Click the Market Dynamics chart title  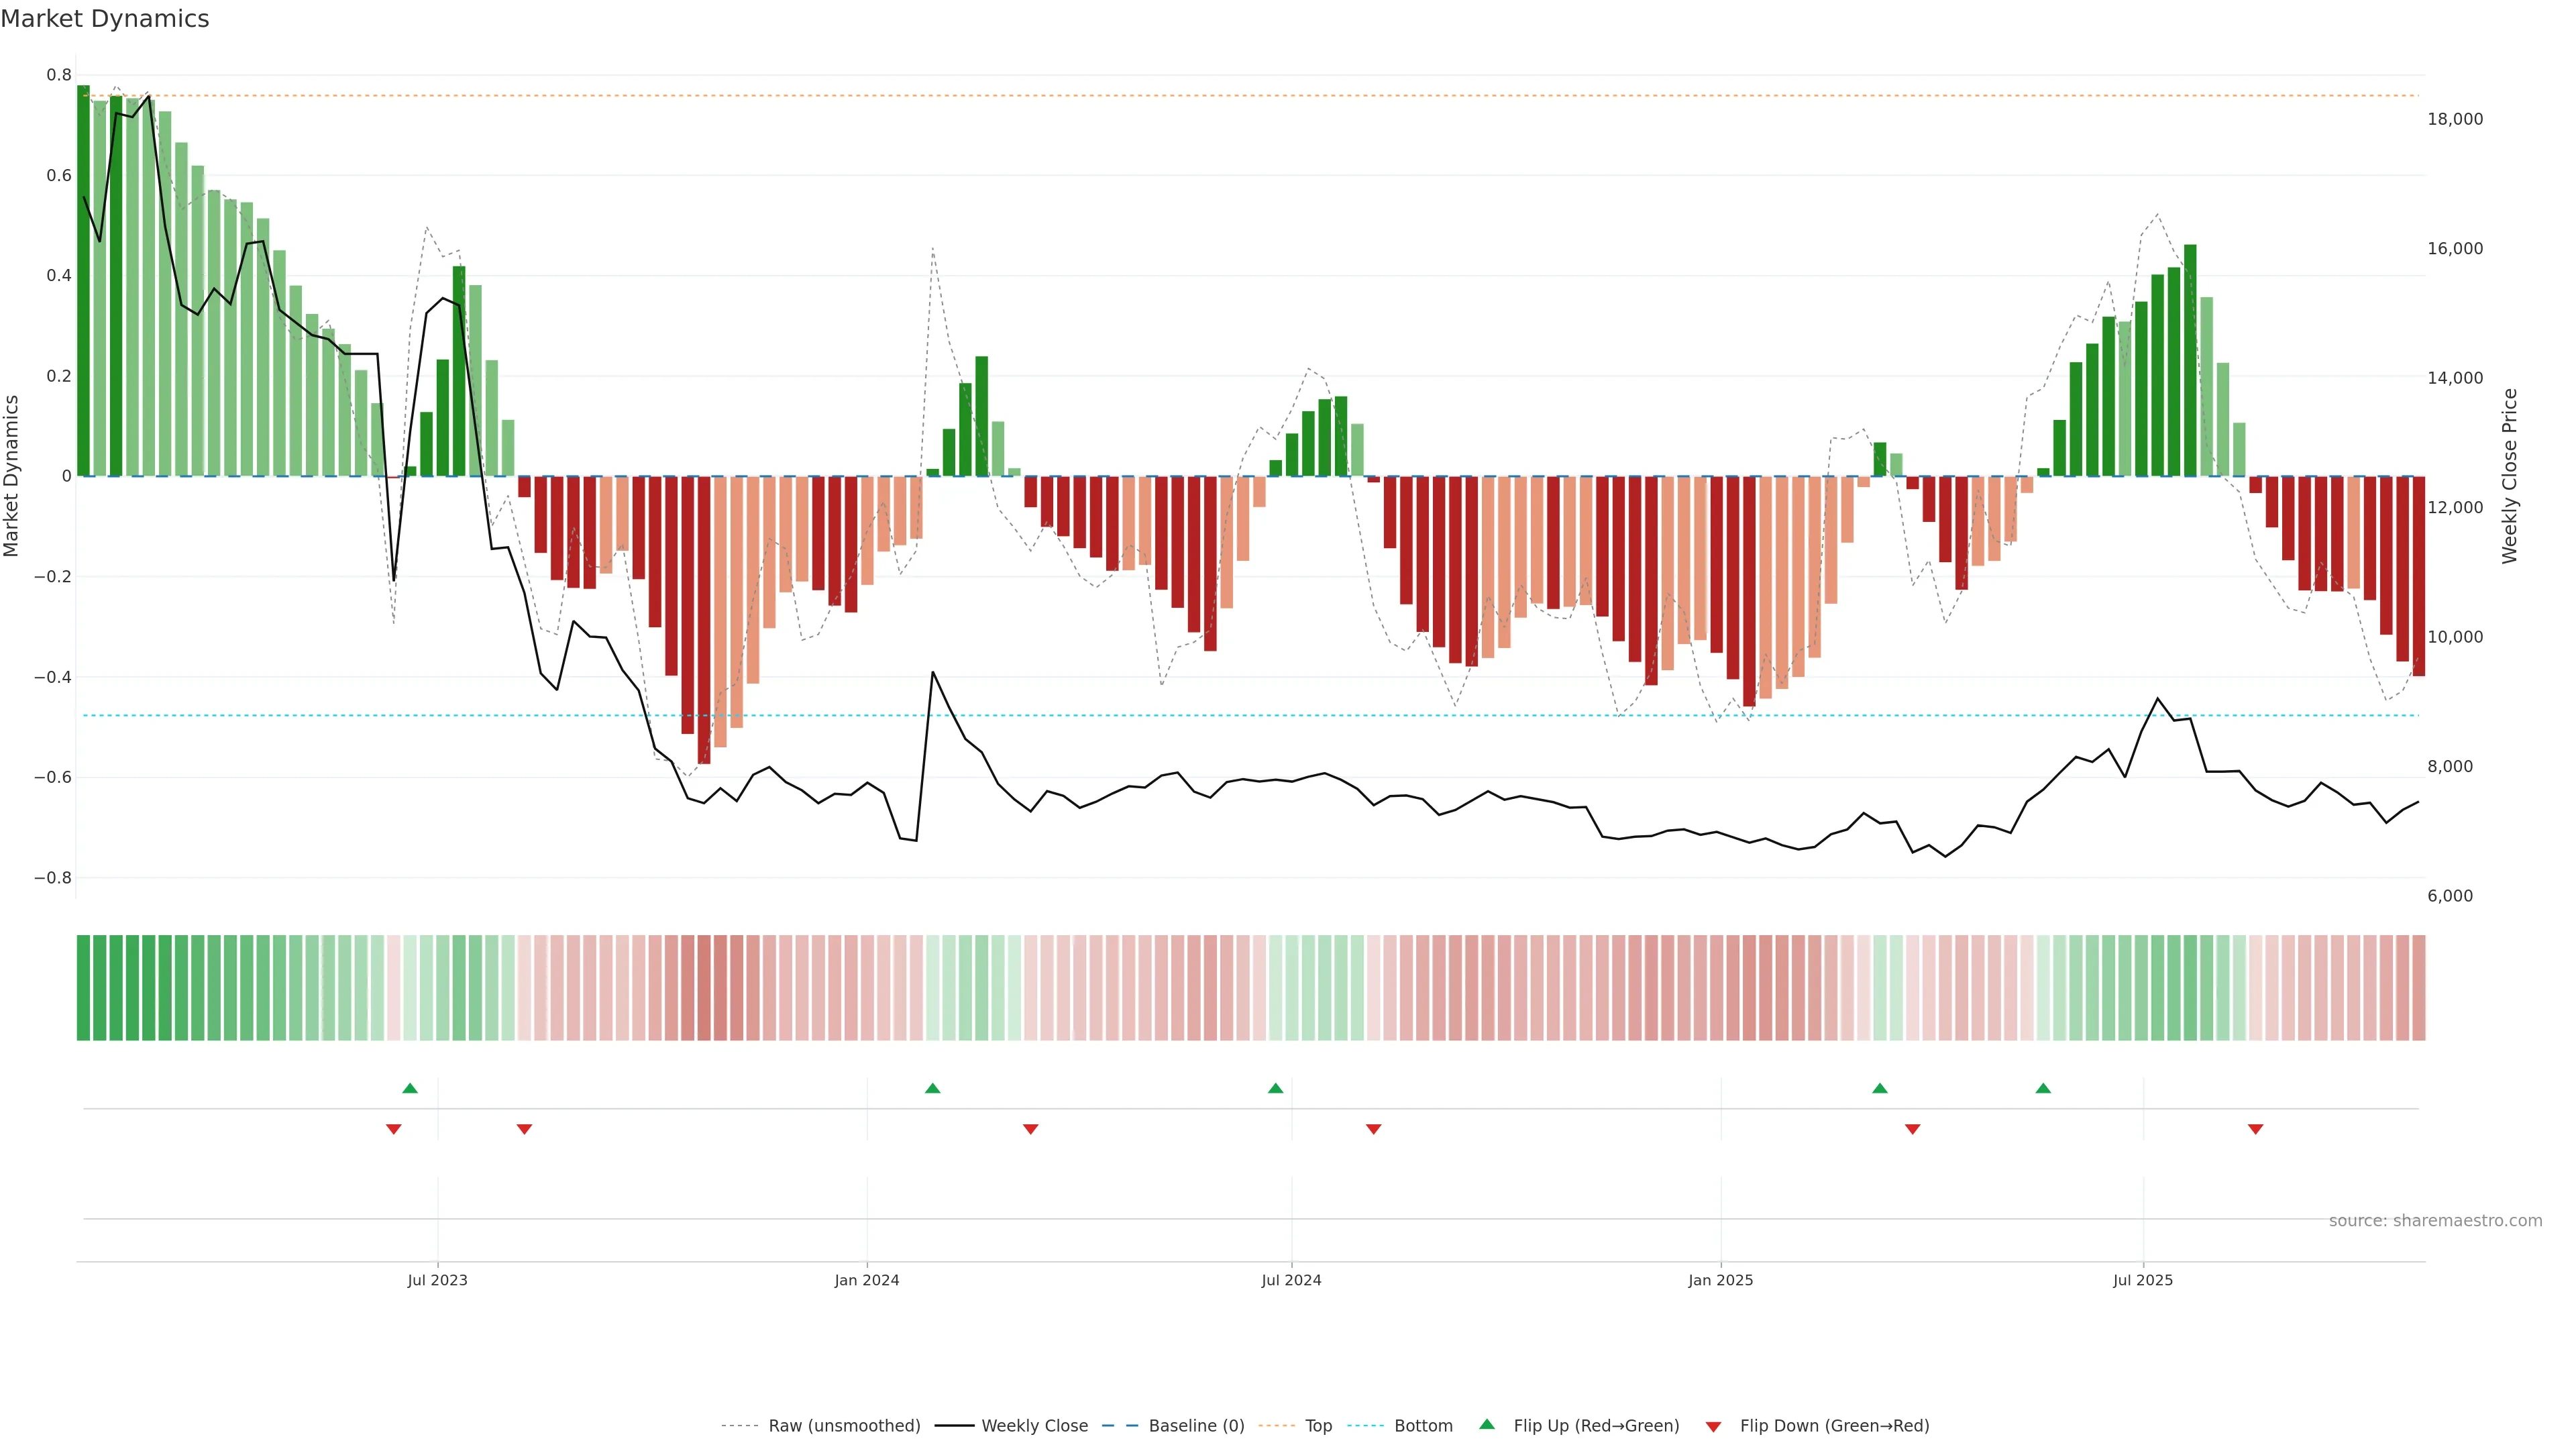point(105,19)
